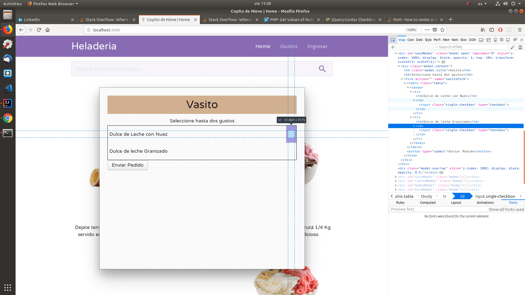Check the Dulce de leche Granizado checkbox
The image size is (525, 295).
click(291, 151)
